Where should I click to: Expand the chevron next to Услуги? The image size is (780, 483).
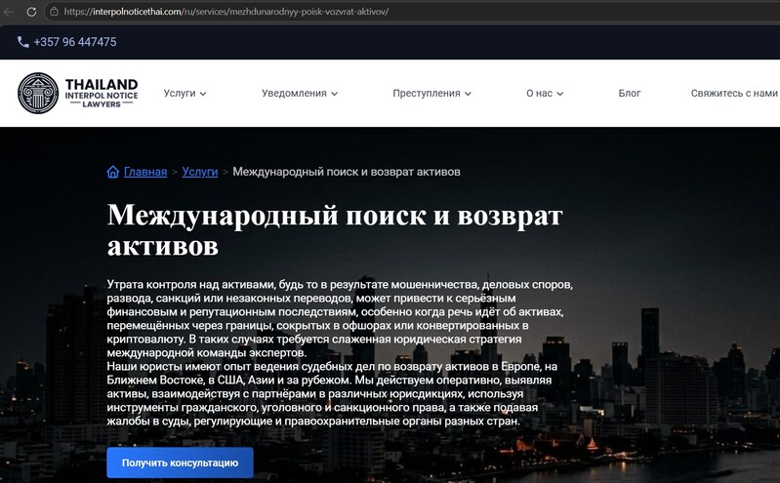tap(203, 94)
